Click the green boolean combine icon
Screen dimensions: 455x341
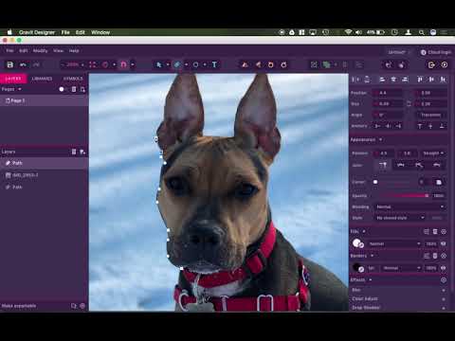tap(326, 64)
